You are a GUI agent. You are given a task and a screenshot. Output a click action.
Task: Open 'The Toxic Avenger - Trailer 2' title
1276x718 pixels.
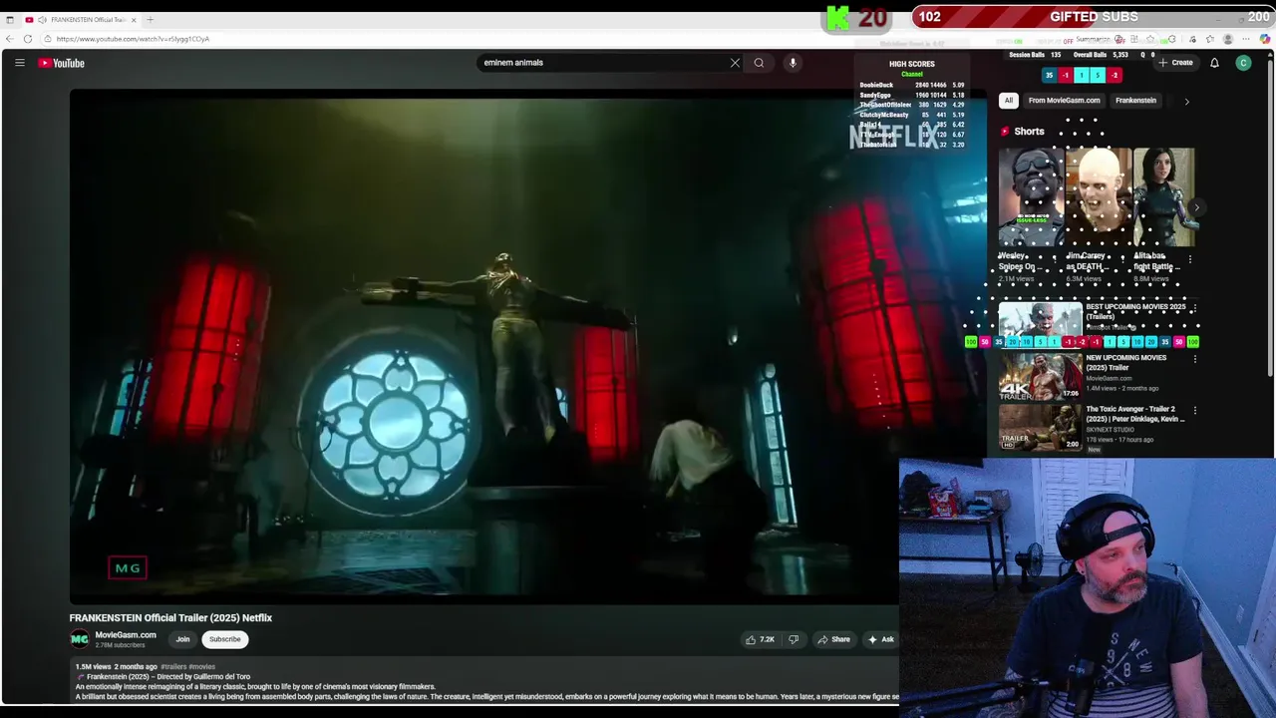[1134, 414]
